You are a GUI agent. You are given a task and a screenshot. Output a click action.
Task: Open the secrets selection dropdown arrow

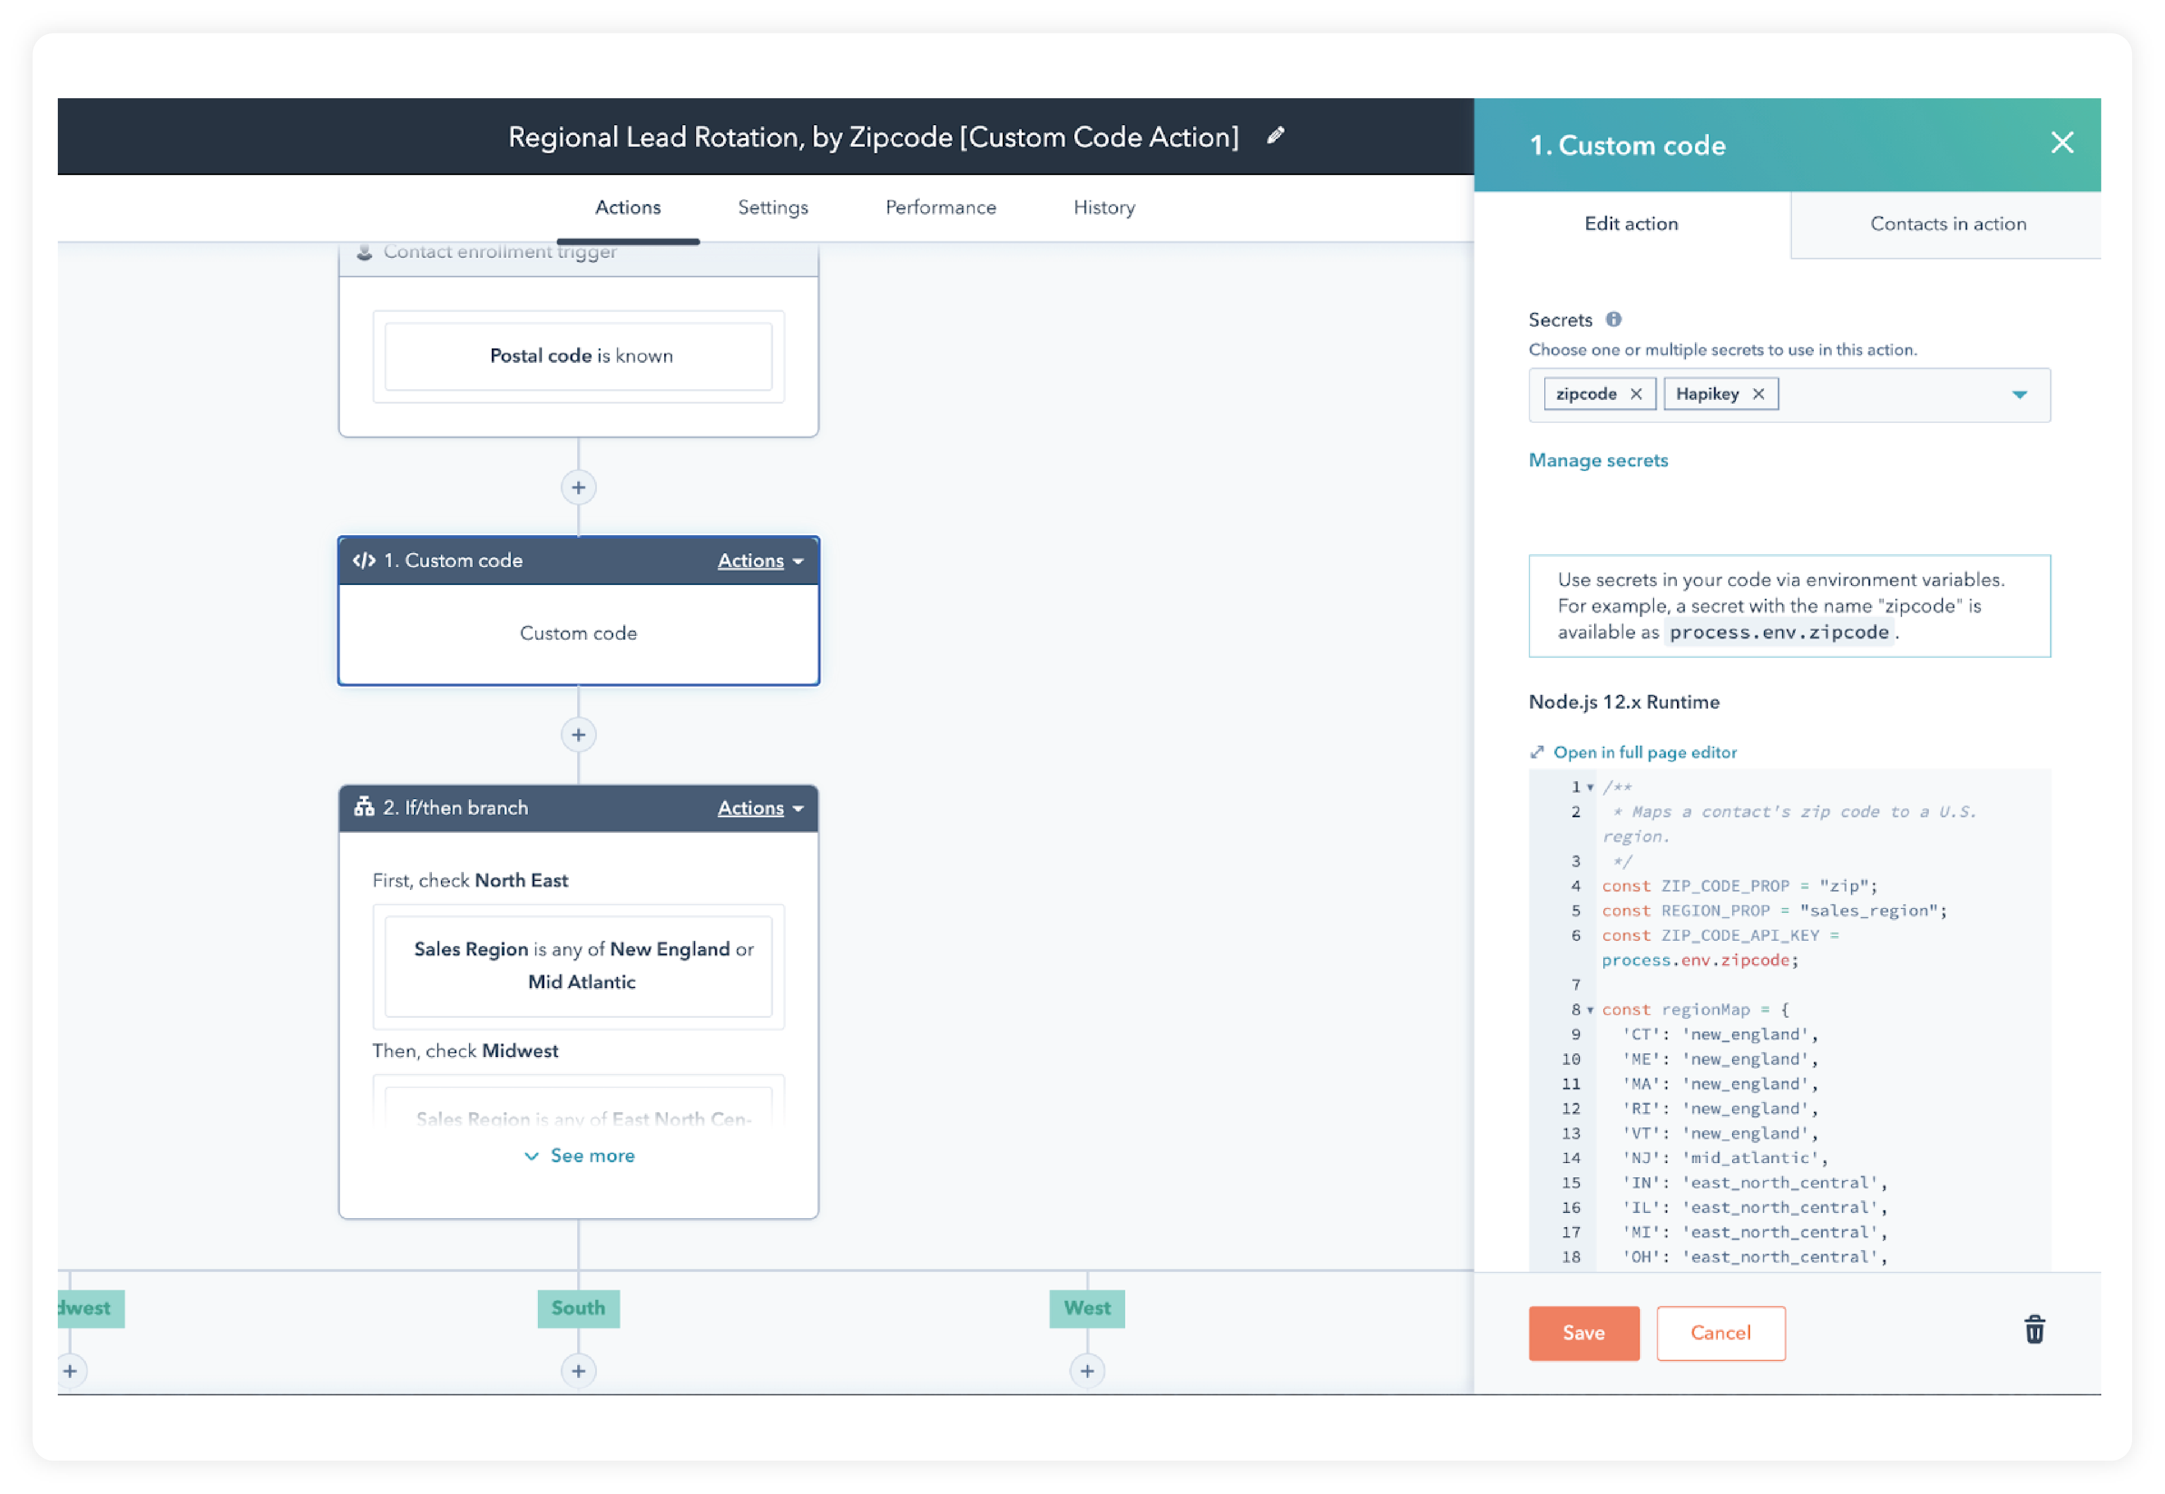(2019, 395)
